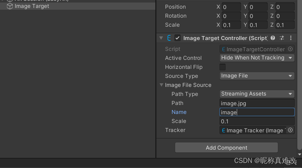Click the highlighted Name label
This screenshot has height=168, width=302.
click(179, 112)
